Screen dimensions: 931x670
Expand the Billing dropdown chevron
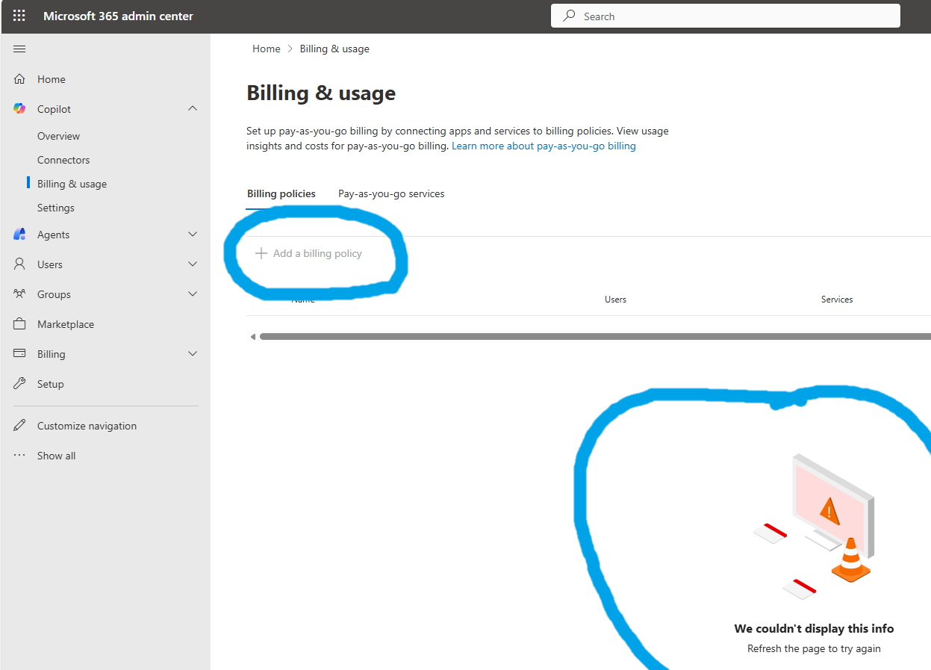(193, 353)
